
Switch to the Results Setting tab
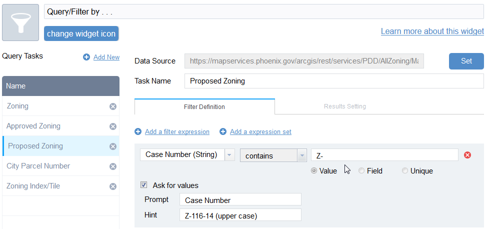coord(344,106)
